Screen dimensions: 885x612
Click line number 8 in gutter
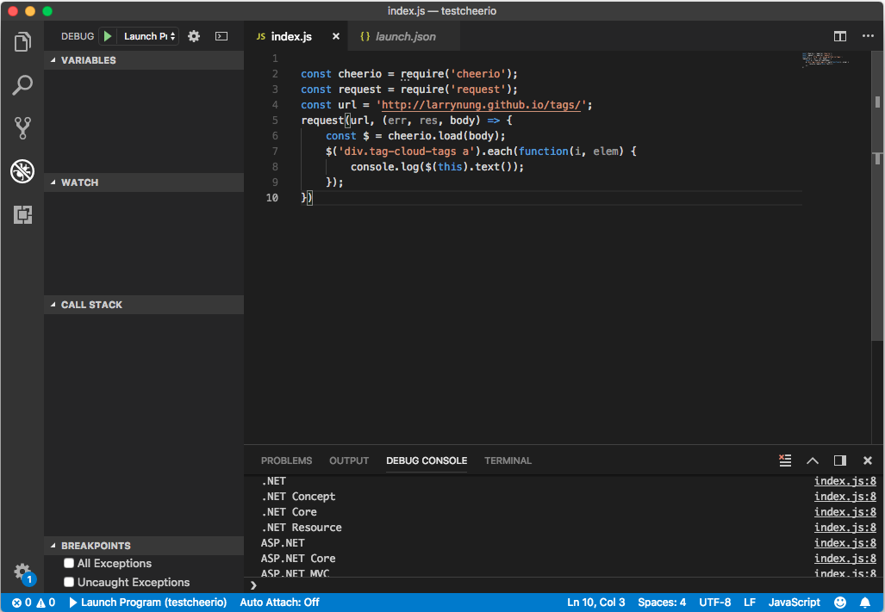[275, 167]
